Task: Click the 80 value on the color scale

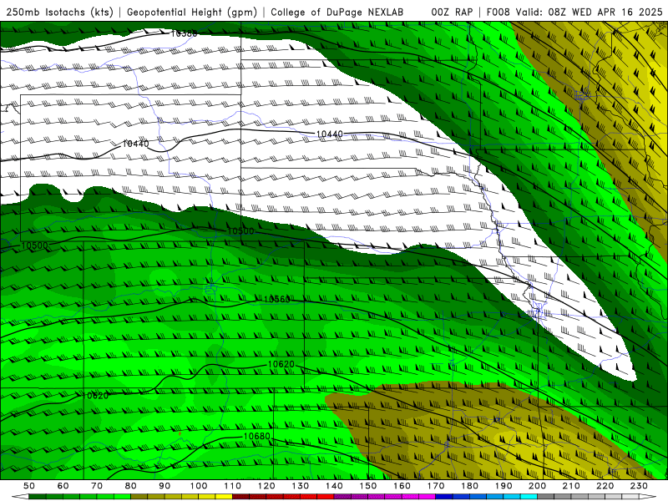Action: [131, 486]
